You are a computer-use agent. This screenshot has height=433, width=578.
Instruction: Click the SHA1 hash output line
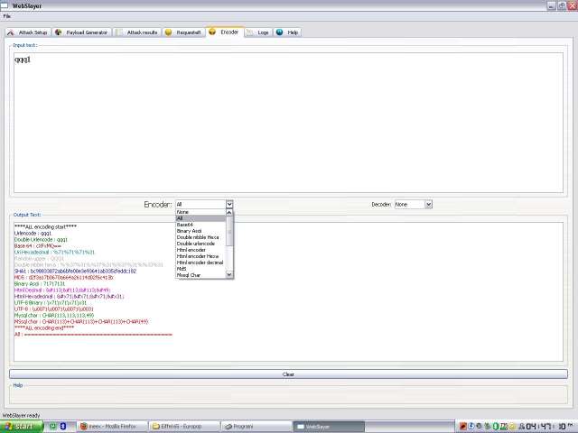[x=75, y=271]
